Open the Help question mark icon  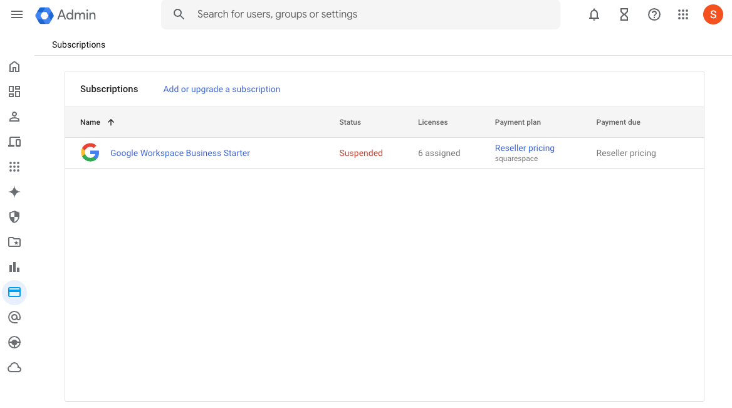click(654, 14)
